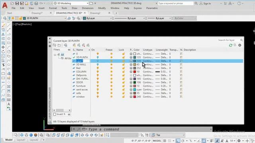Switch to the Layout1 tab

tap(21, 140)
